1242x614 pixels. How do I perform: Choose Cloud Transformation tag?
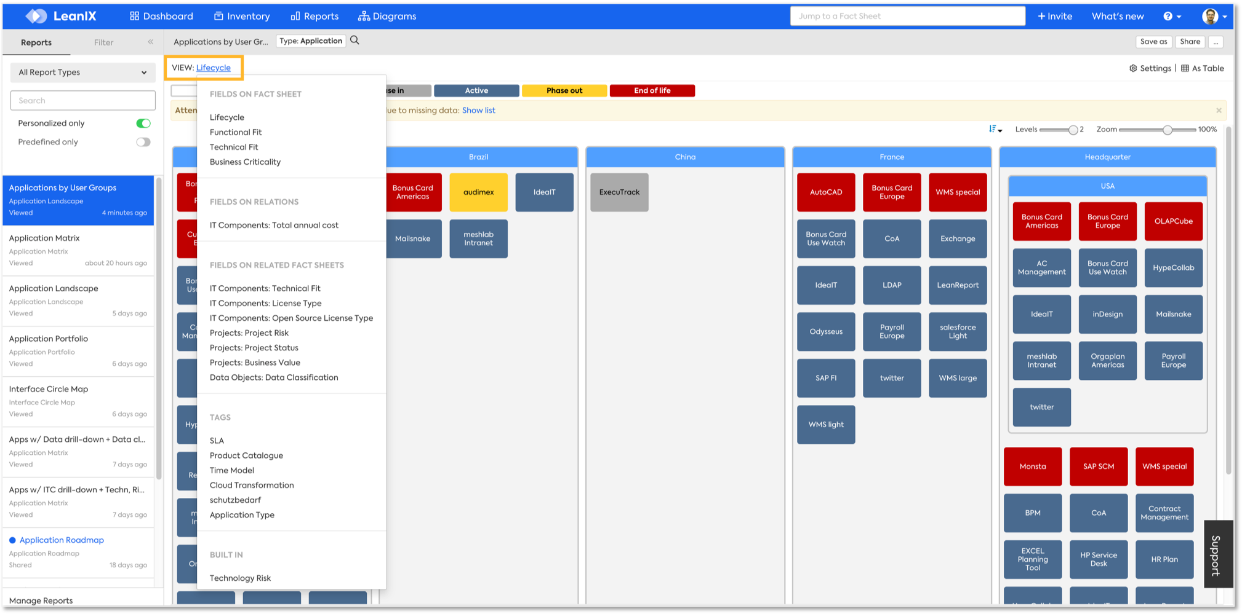(x=252, y=485)
